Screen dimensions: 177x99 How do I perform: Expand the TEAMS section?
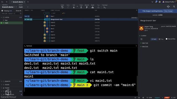[x=1, y=88]
